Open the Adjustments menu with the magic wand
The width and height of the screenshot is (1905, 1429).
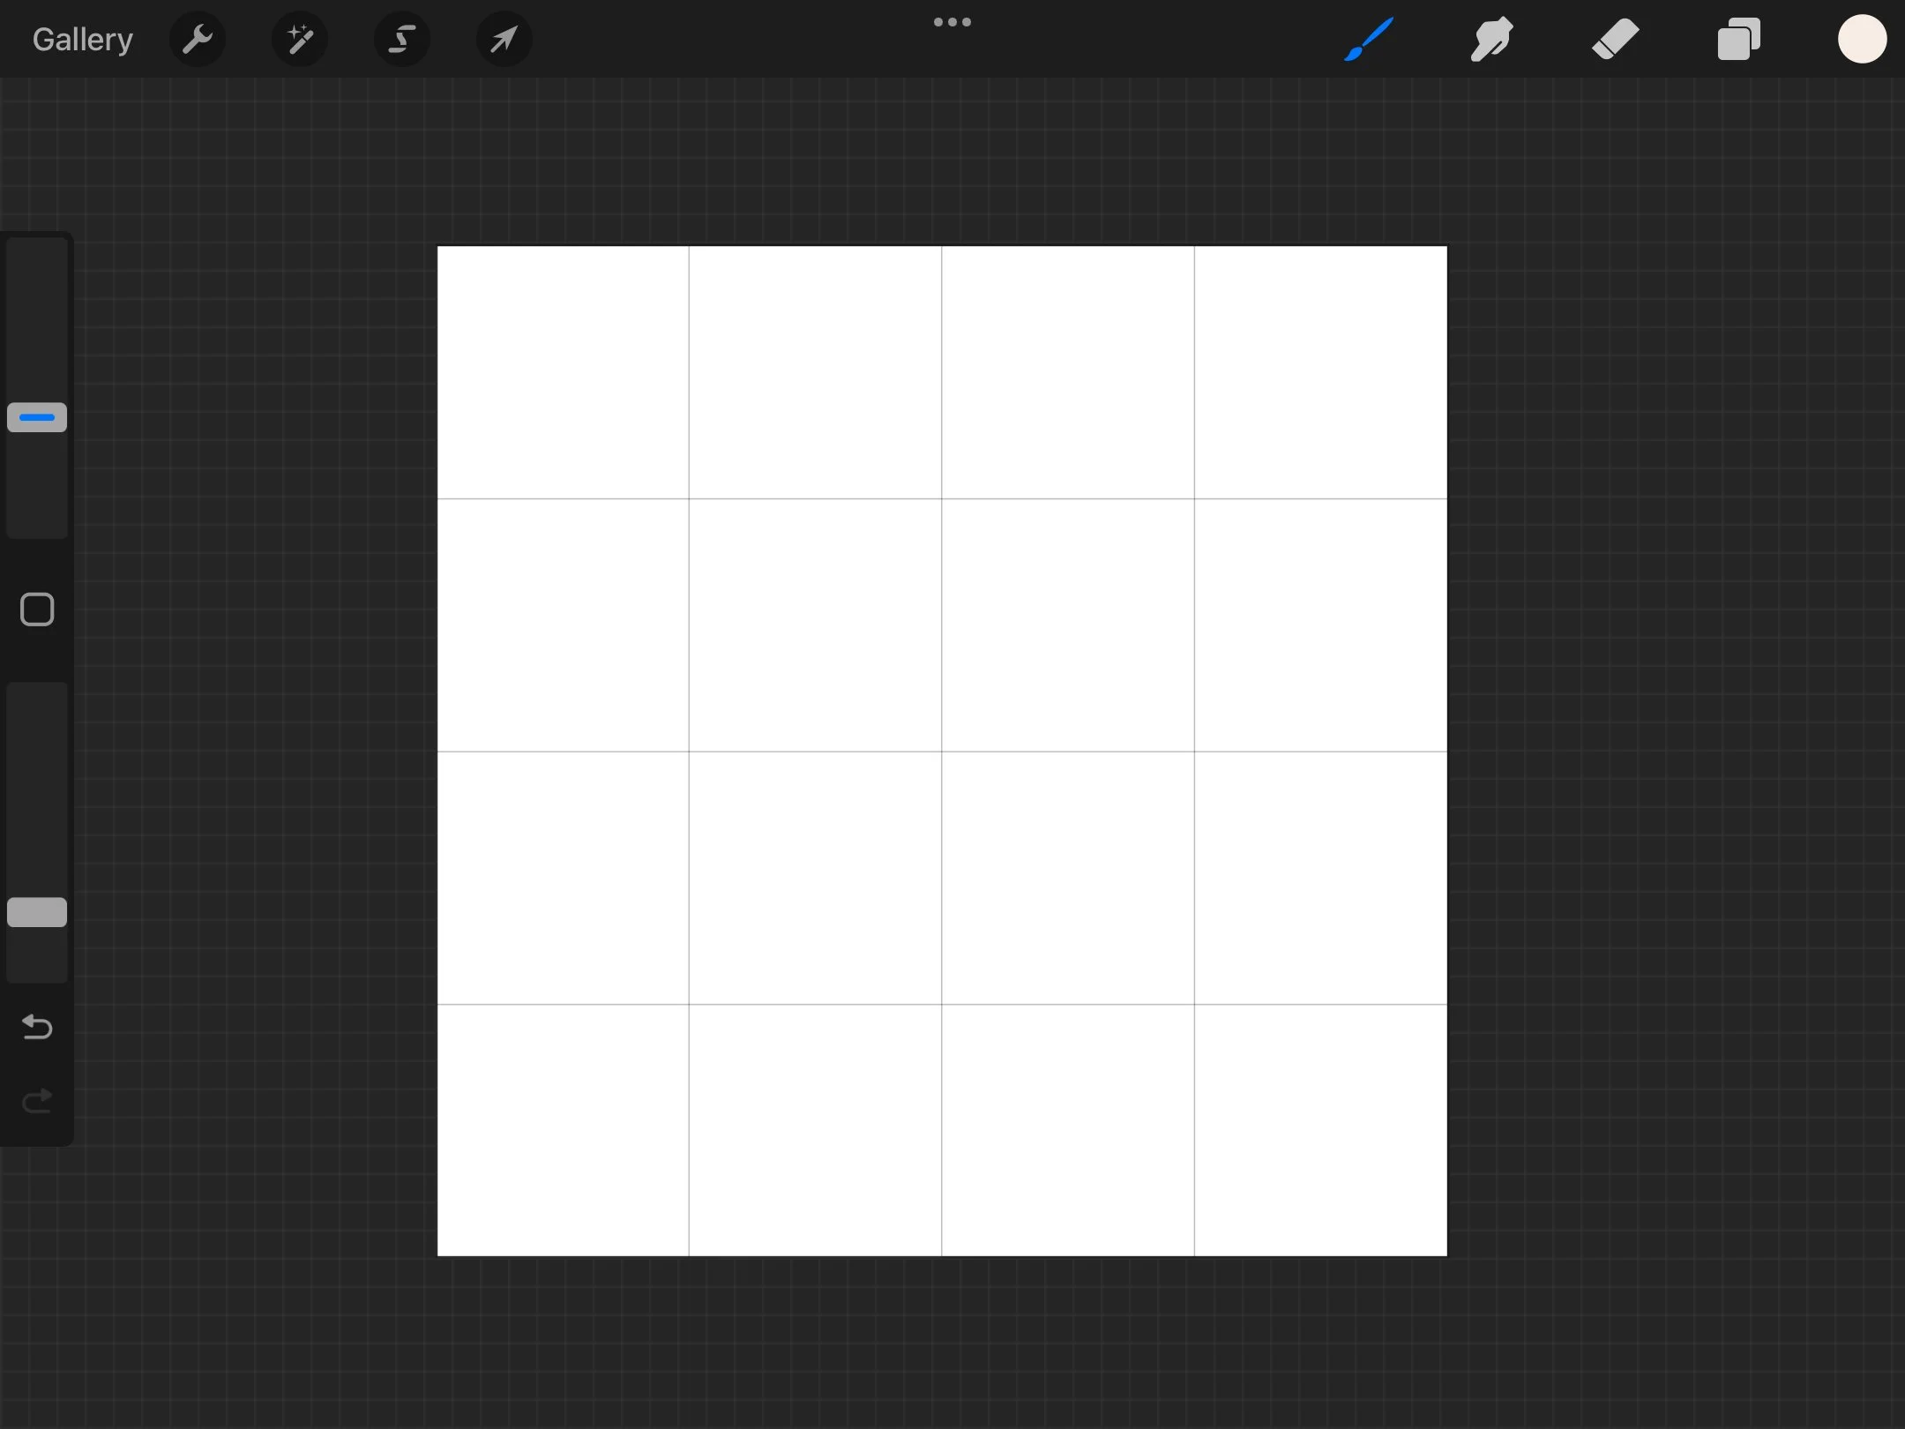pos(300,38)
